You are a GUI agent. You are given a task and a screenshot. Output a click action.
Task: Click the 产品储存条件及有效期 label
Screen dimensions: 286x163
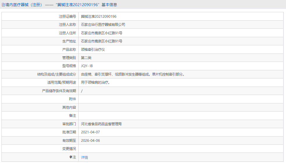59,91
